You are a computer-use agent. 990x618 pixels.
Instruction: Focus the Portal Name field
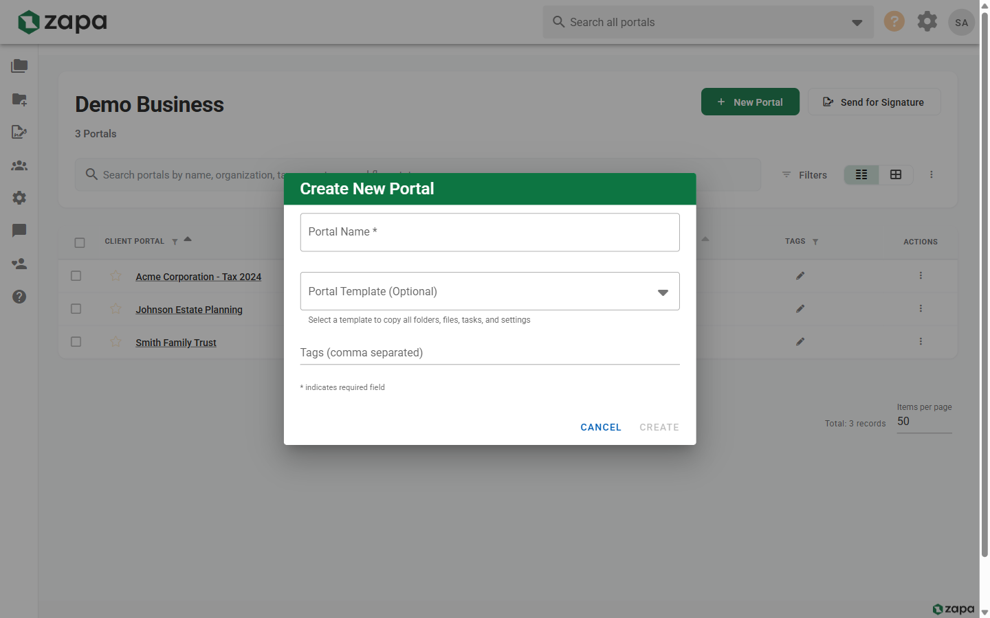(489, 232)
